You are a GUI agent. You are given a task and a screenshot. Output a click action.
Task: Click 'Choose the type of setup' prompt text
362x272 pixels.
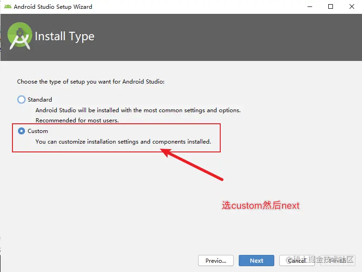[x=90, y=81]
